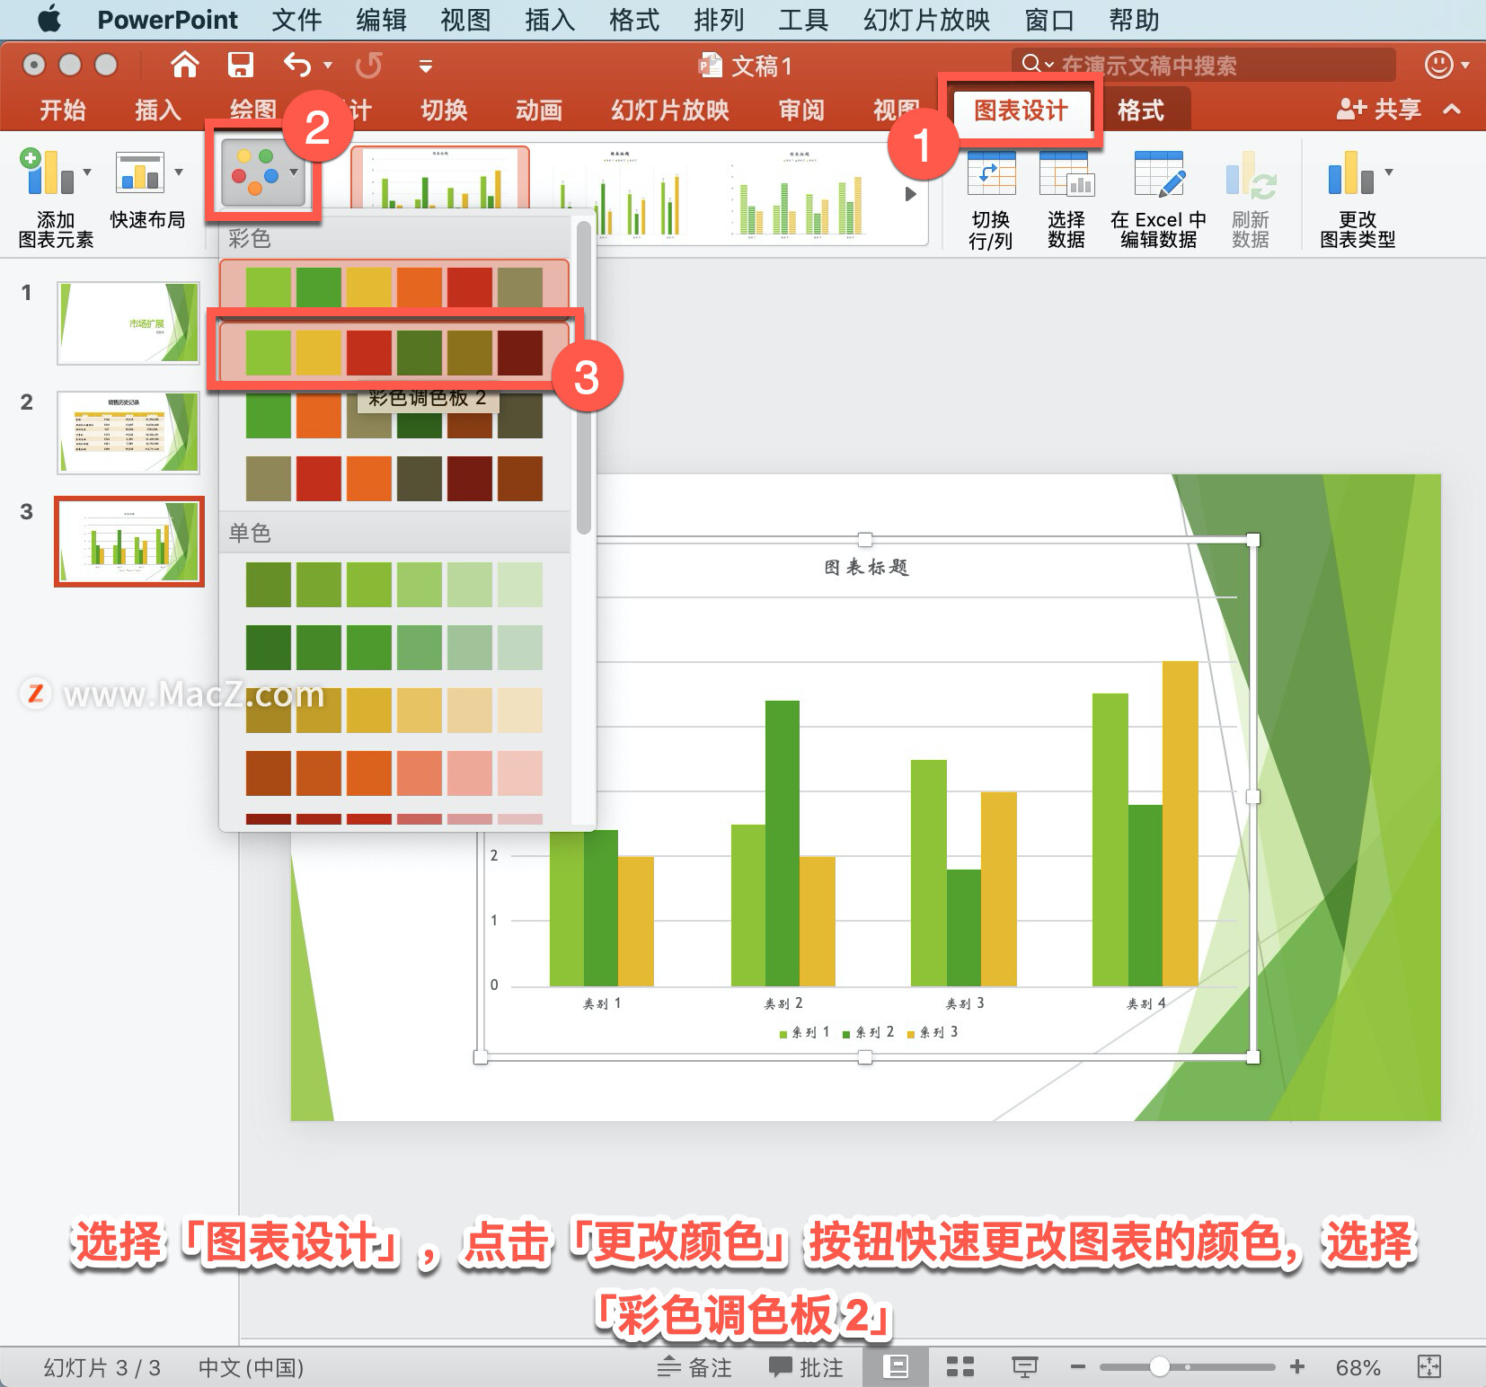Collapse the ribbon with the chevron
The height and width of the screenshot is (1387, 1486).
pos(1452,110)
